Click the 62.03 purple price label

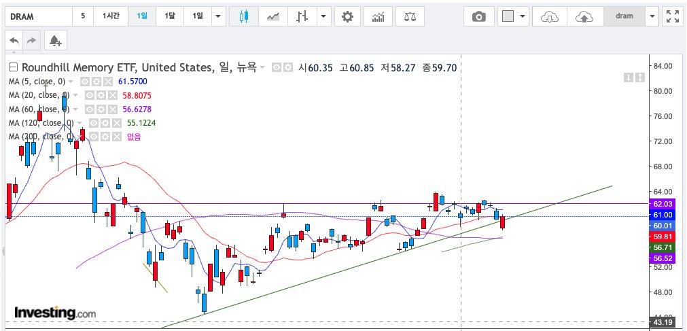[663, 204]
